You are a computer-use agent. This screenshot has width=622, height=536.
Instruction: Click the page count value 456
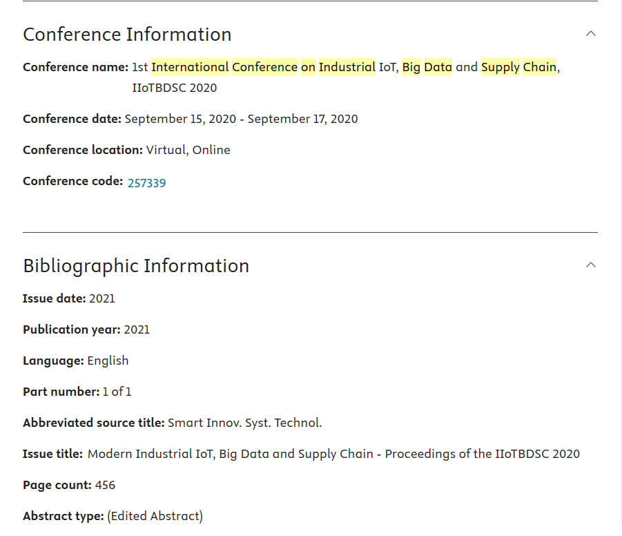(105, 485)
